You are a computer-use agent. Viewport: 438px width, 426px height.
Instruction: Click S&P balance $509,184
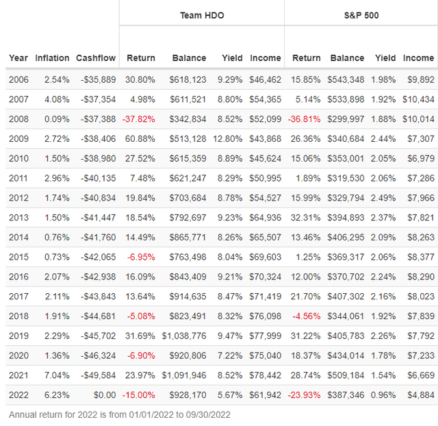(x=346, y=375)
